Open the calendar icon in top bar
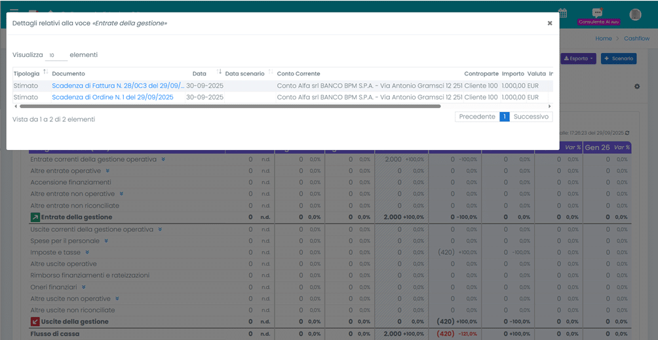The height and width of the screenshot is (340, 658). pos(562,13)
